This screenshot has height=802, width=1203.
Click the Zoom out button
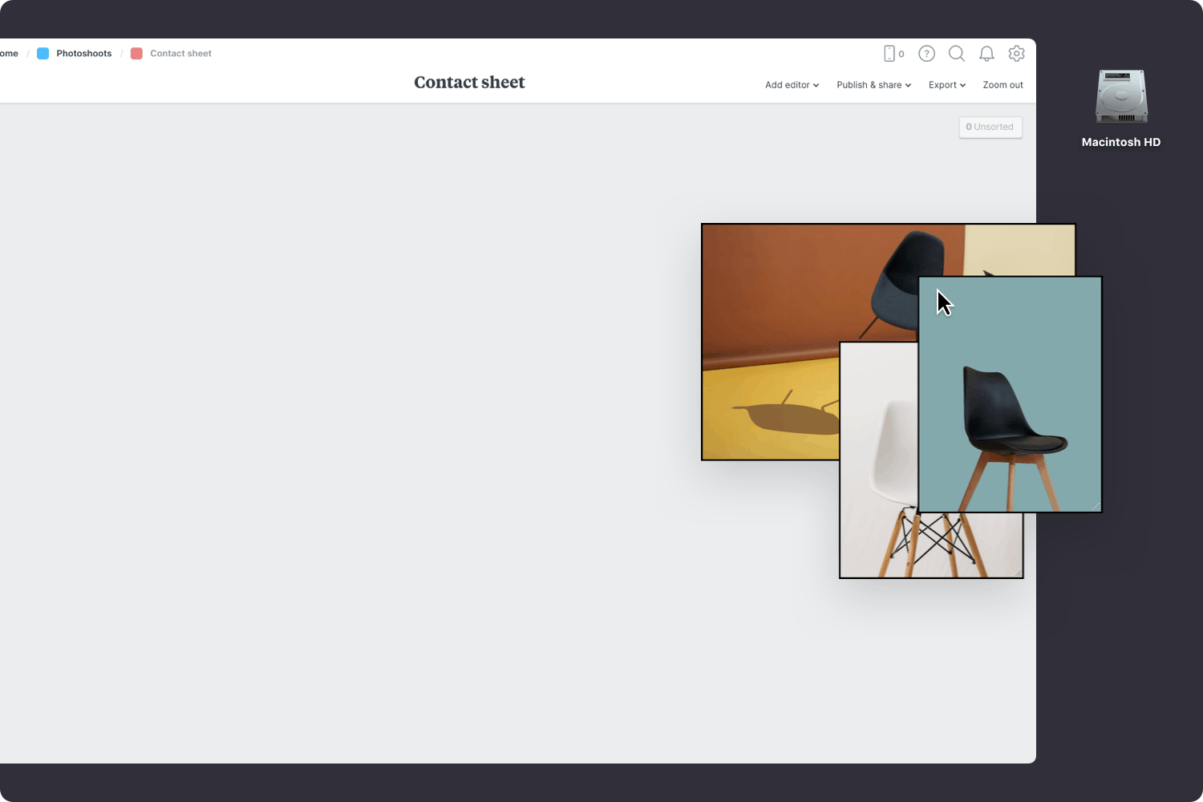[x=1003, y=85]
